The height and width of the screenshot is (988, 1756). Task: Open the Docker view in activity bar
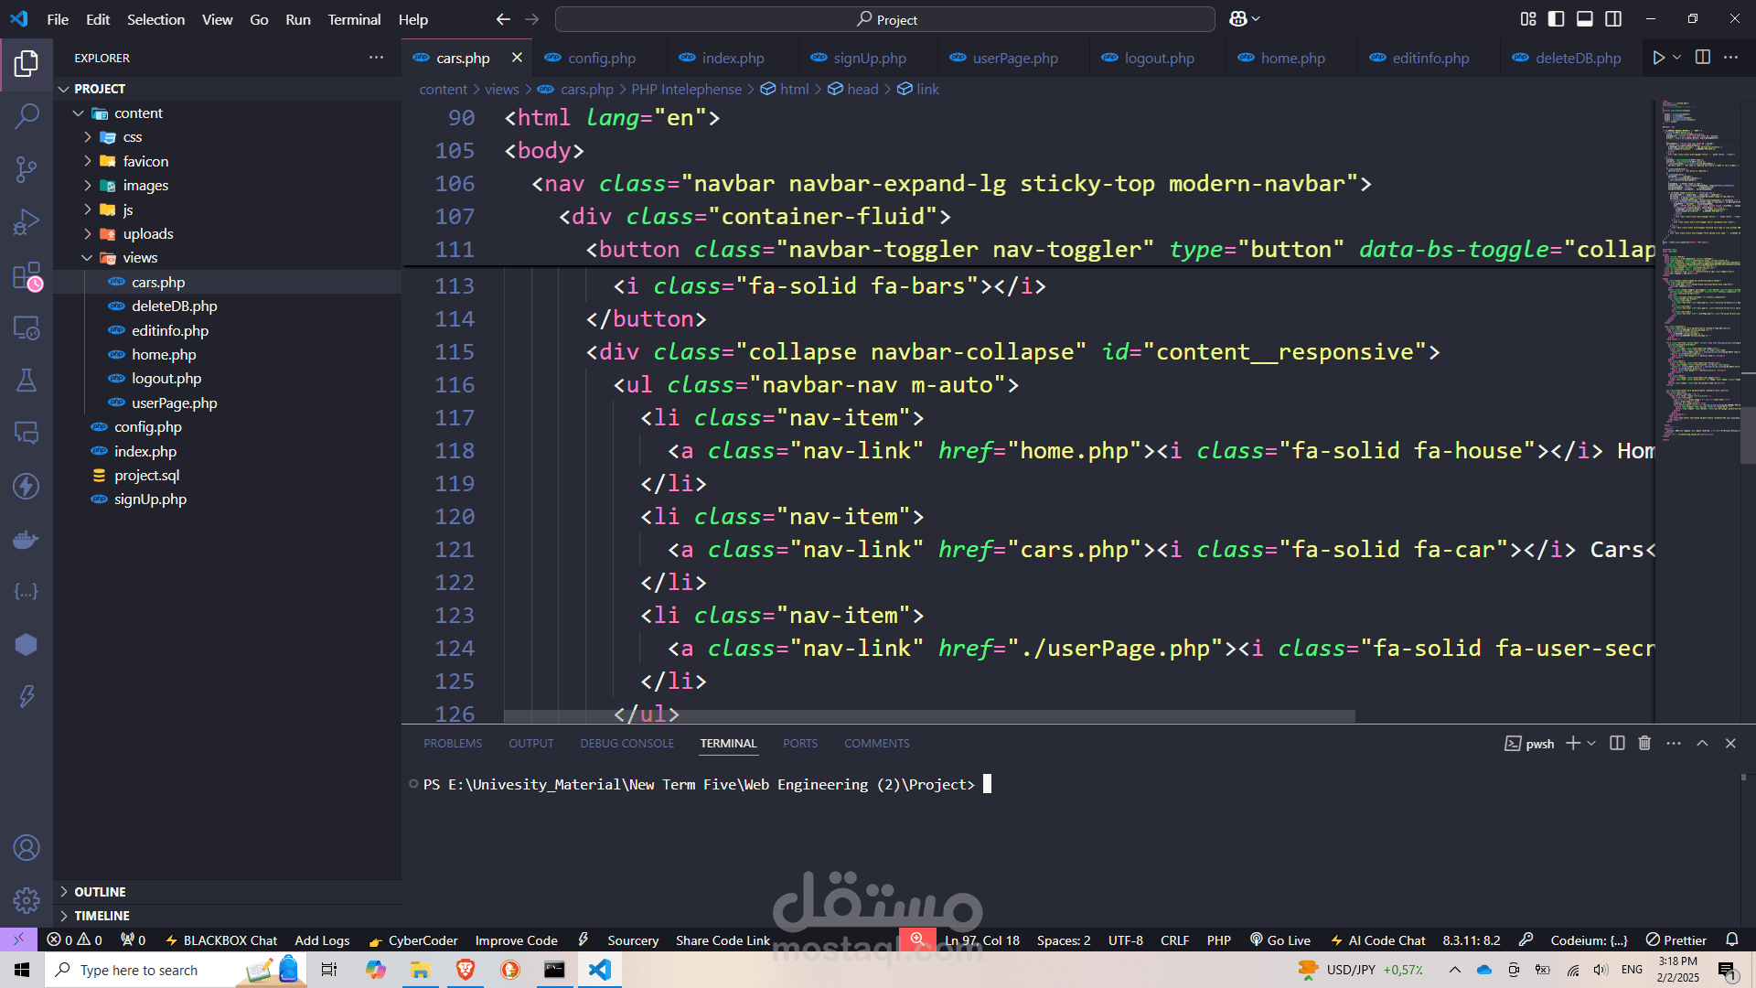(x=27, y=539)
